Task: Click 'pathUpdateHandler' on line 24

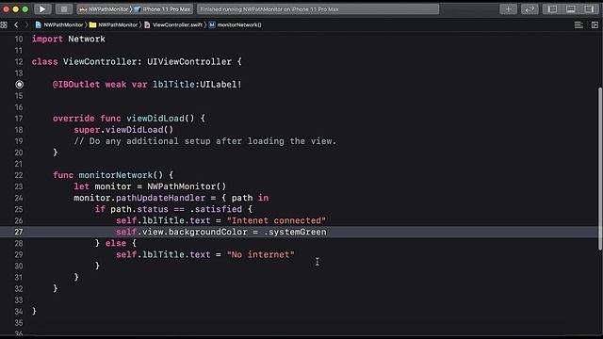Action: click(160, 198)
